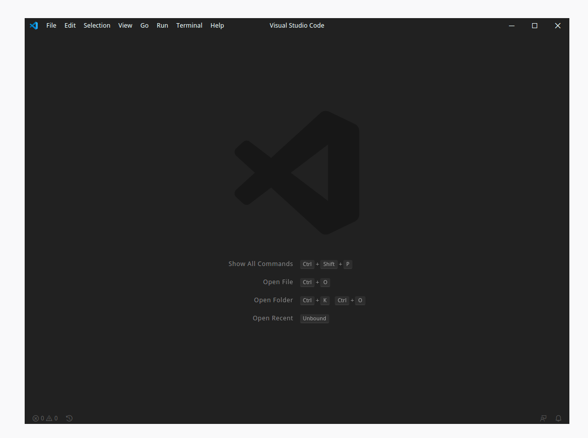The height and width of the screenshot is (438, 588).
Task: Click the Show All Commands label
Action: [261, 264]
